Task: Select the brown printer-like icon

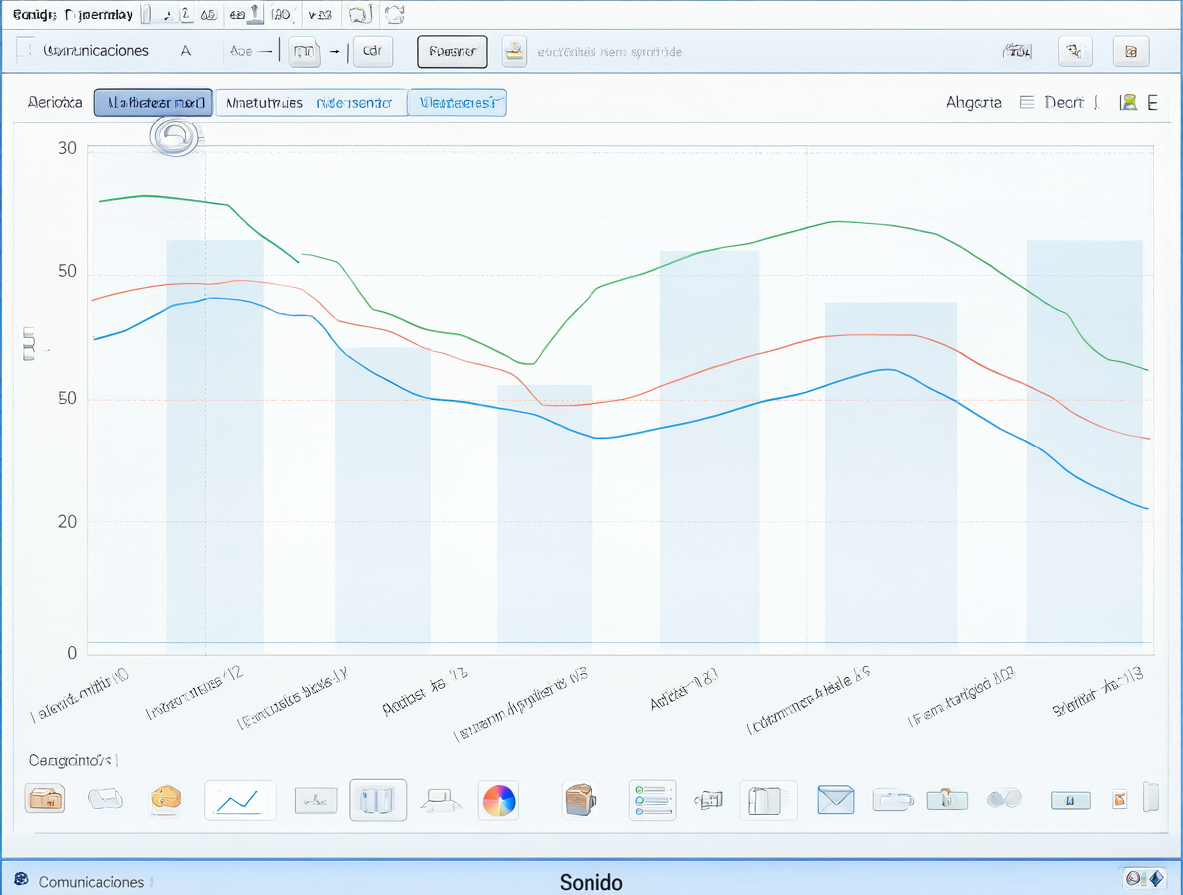Action: [x=581, y=801]
